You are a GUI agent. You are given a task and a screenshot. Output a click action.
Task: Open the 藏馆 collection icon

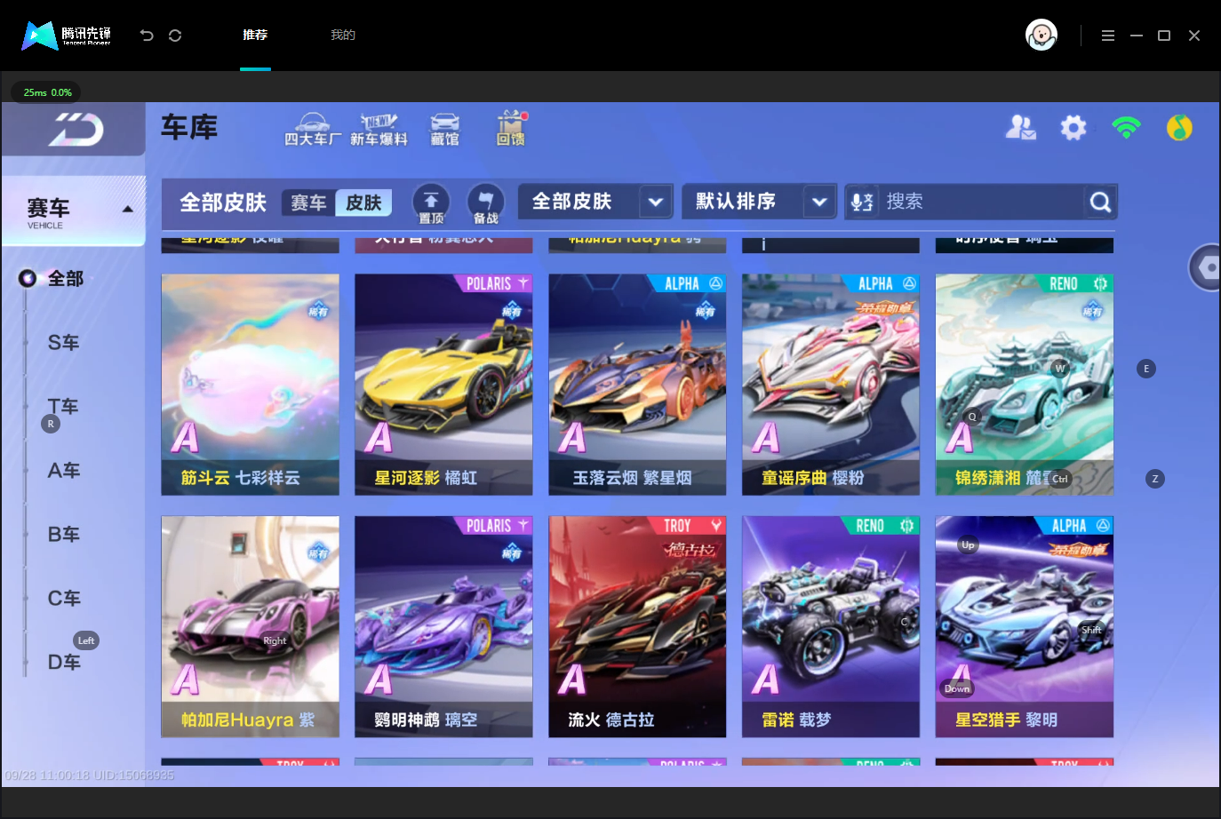pos(445,129)
